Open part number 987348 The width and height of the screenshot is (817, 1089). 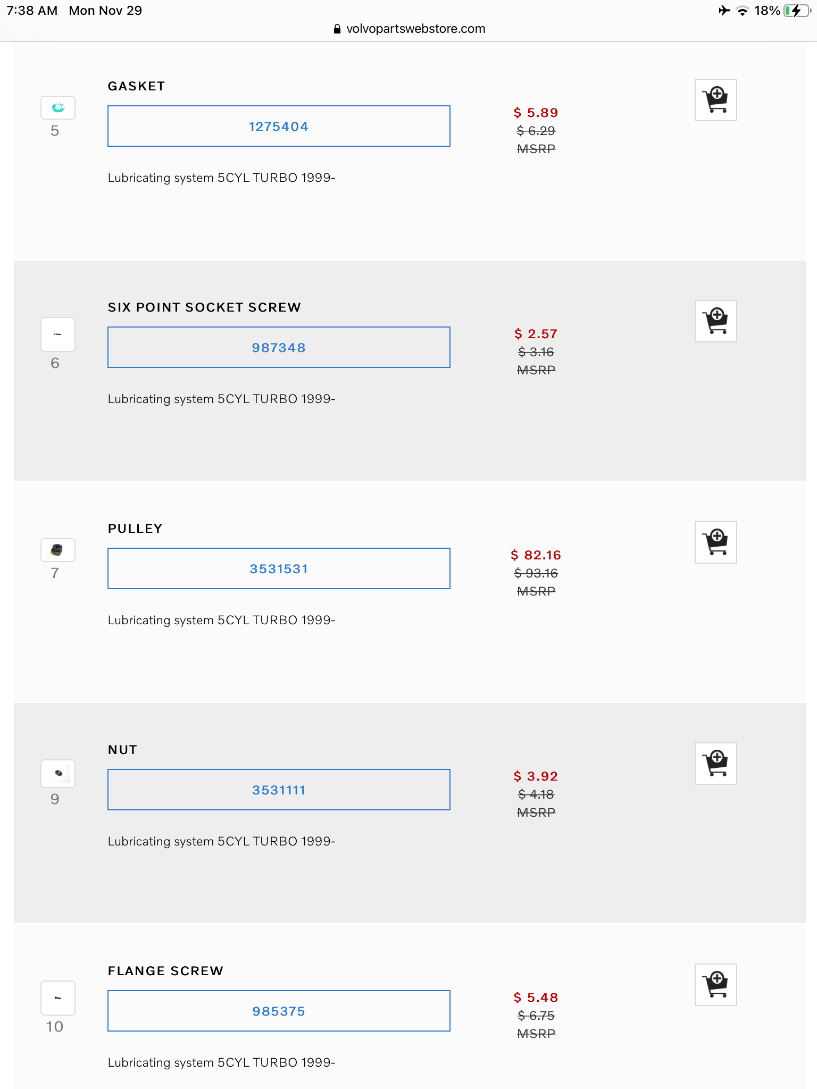click(x=279, y=348)
